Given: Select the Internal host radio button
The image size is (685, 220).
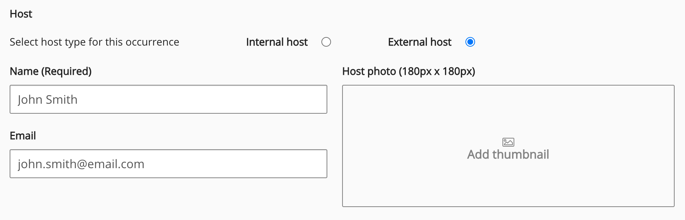Looking at the screenshot, I should tap(326, 42).
